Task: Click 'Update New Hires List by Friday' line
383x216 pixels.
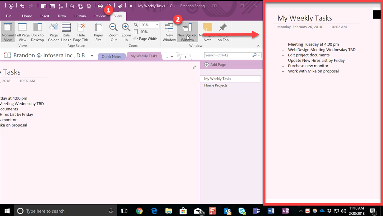Action: [x=316, y=61]
